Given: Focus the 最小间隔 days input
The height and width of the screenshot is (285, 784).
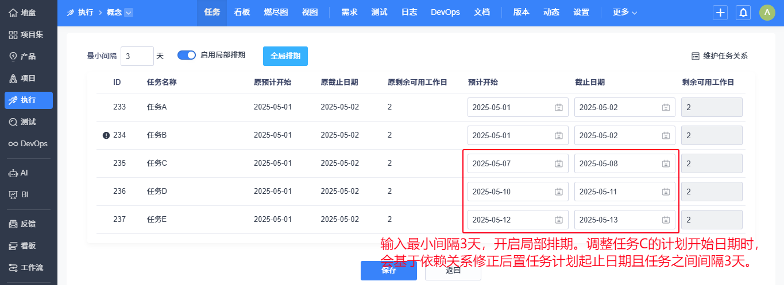Looking at the screenshot, I should click(x=137, y=56).
